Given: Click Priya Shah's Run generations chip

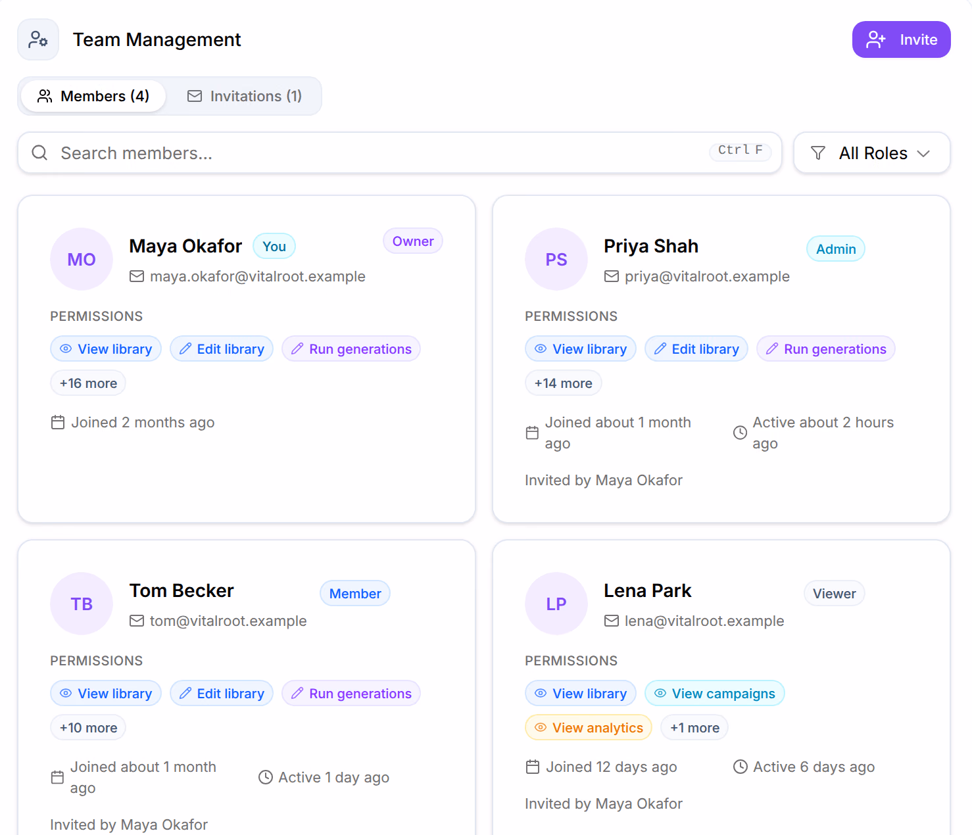Looking at the screenshot, I should point(826,349).
